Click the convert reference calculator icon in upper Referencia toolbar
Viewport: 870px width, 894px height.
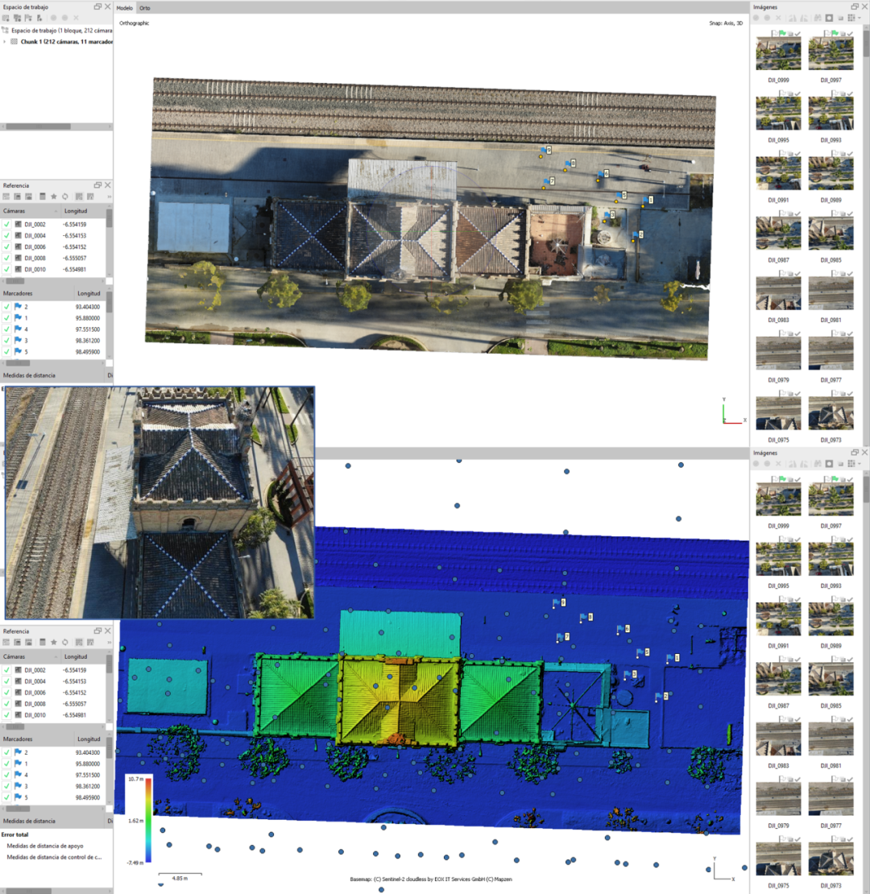click(x=42, y=197)
